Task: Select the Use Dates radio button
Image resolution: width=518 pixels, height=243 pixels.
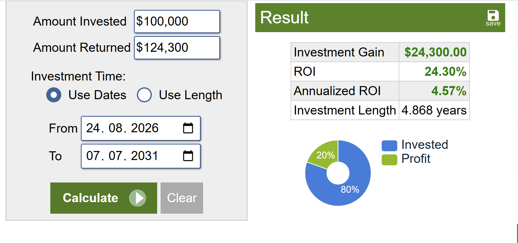Action: [x=54, y=95]
